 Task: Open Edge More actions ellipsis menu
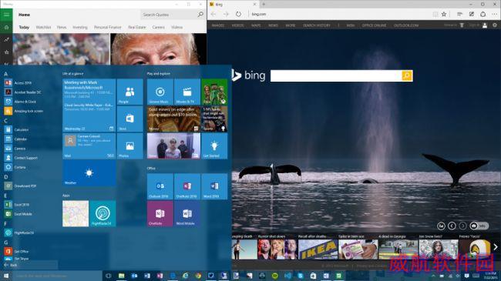click(x=495, y=14)
